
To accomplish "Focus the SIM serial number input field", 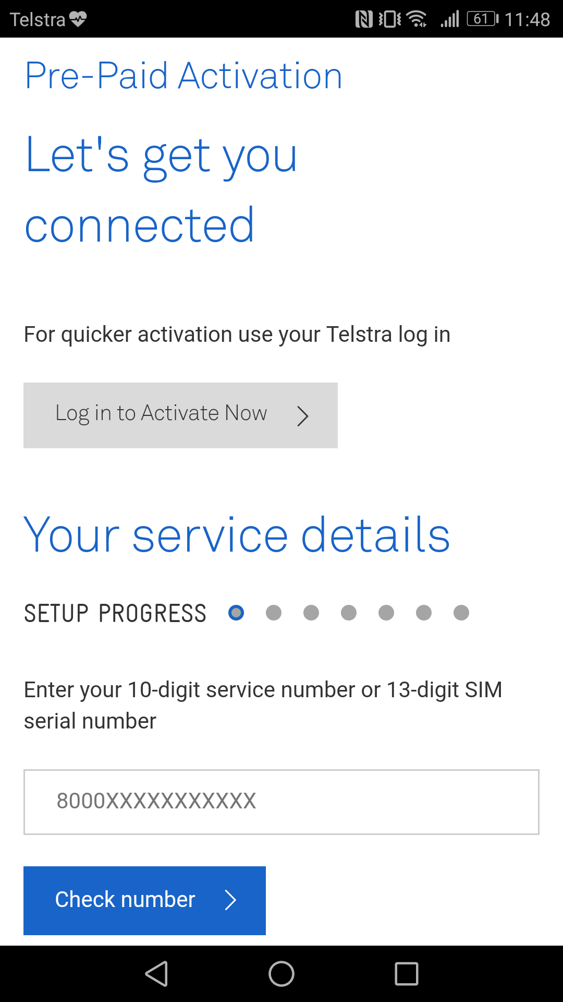I will coord(281,802).
